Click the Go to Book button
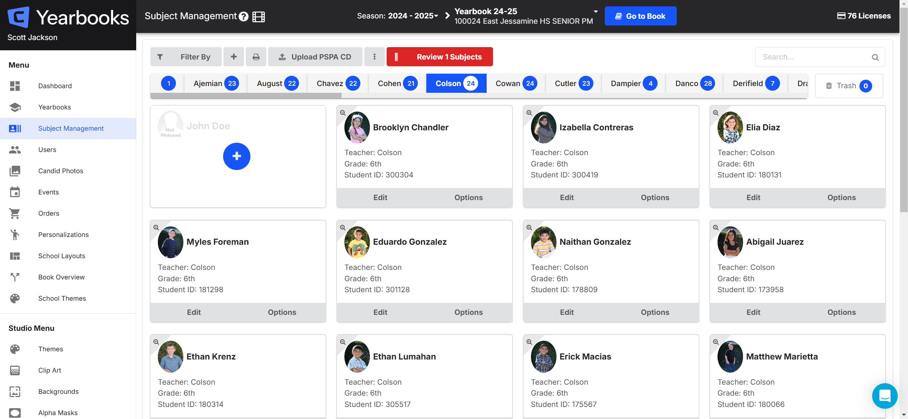The height and width of the screenshot is (419, 908). pyautogui.click(x=640, y=16)
